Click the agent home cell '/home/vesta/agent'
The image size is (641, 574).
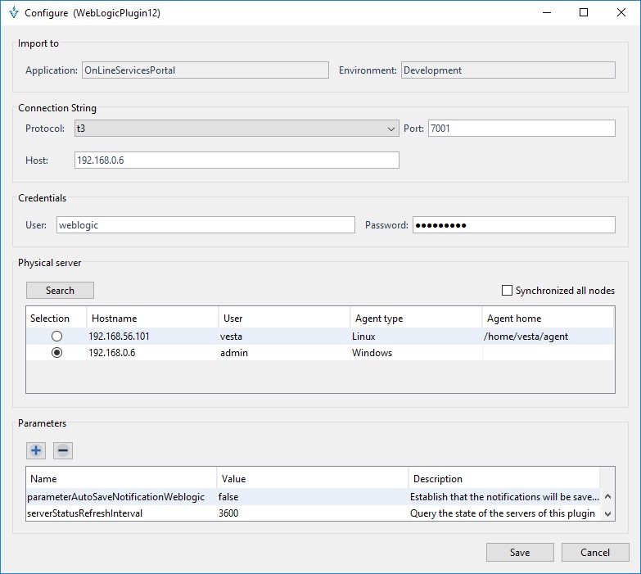coord(548,336)
